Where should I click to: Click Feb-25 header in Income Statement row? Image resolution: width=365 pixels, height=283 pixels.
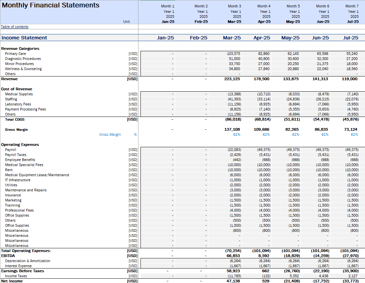coord(199,38)
